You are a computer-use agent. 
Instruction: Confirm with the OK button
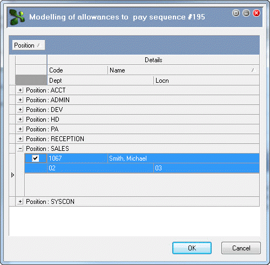click(x=192, y=248)
